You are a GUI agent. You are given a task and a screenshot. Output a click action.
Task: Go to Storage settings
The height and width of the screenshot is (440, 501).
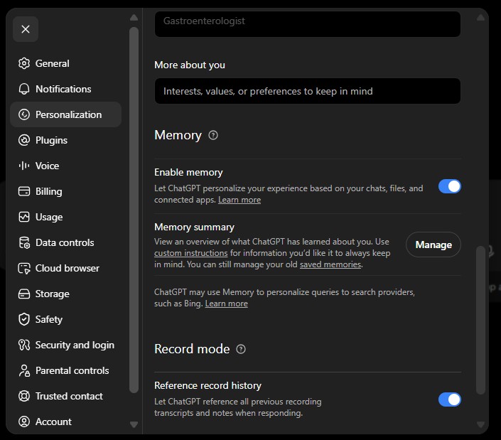click(x=65, y=294)
